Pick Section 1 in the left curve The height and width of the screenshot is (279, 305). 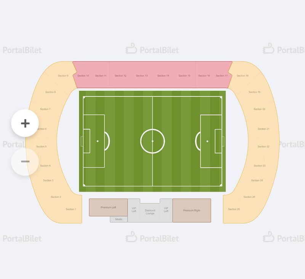[x=71, y=209]
